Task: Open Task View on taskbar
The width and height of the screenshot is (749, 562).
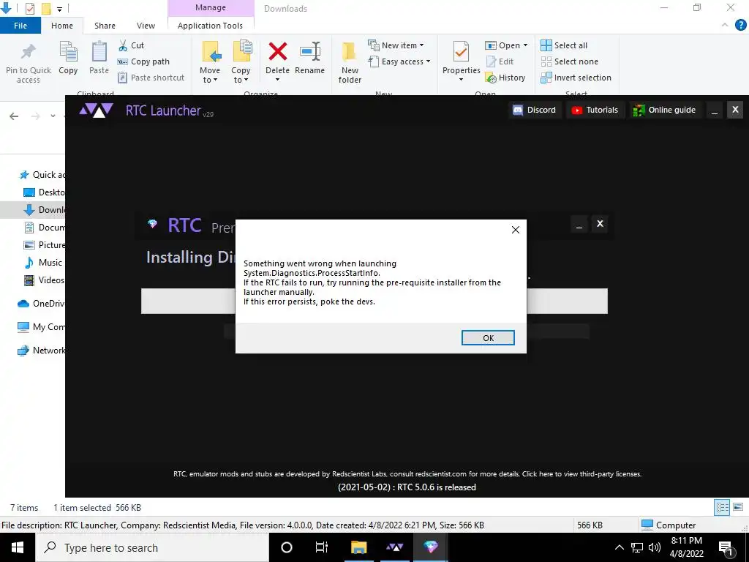Action: (322, 547)
